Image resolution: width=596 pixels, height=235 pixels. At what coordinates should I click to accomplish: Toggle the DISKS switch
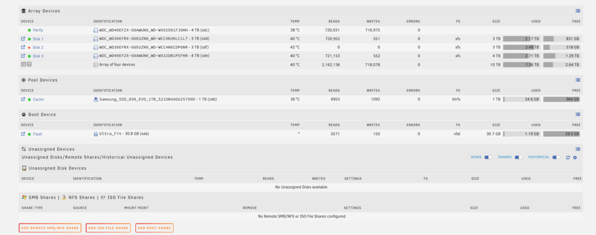(489, 157)
